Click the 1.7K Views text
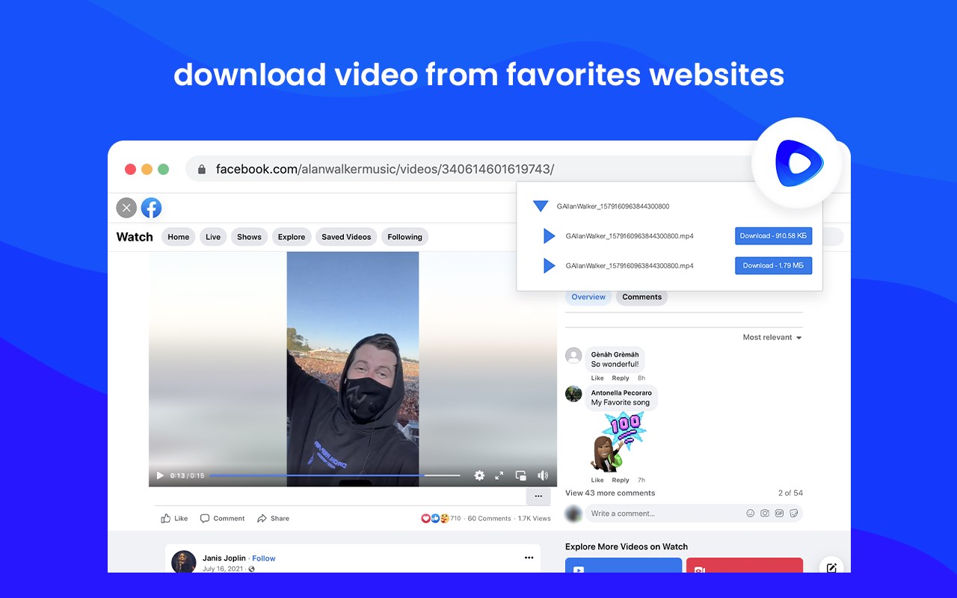The height and width of the screenshot is (598, 957). click(x=535, y=518)
